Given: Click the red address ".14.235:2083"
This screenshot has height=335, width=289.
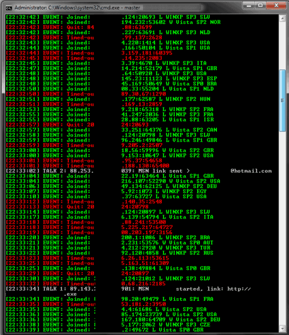Looking at the screenshot, I should click(x=142, y=58).
